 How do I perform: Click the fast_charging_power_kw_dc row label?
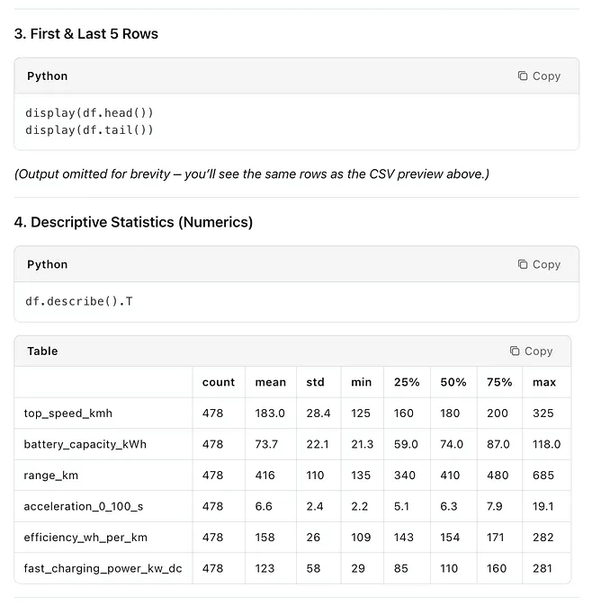pos(103,568)
